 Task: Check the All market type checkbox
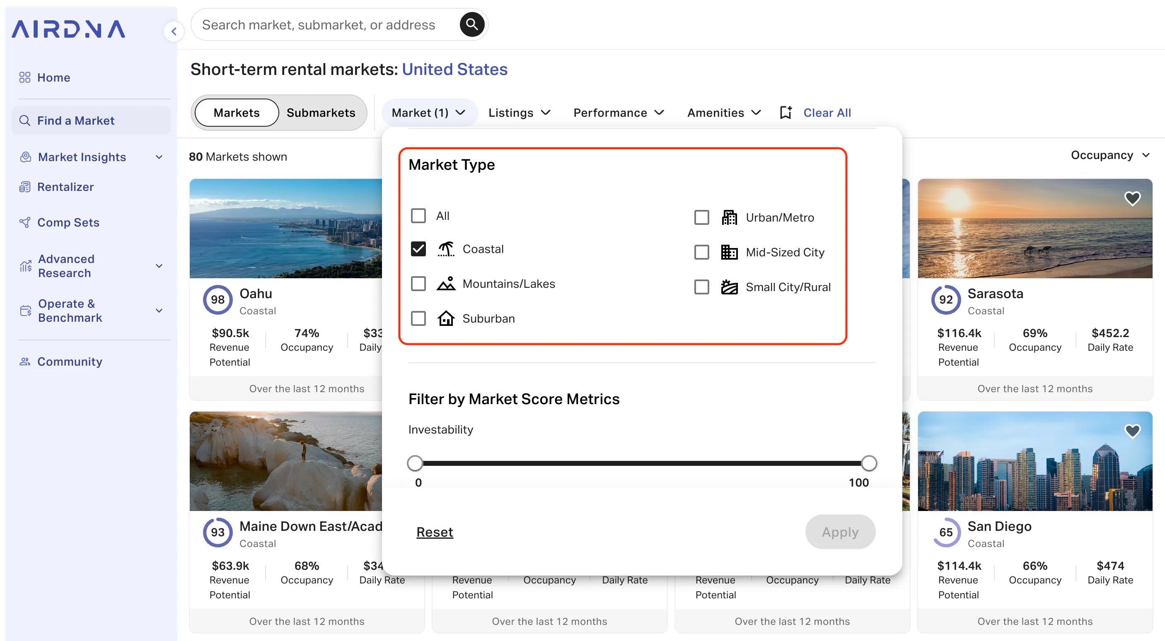418,216
